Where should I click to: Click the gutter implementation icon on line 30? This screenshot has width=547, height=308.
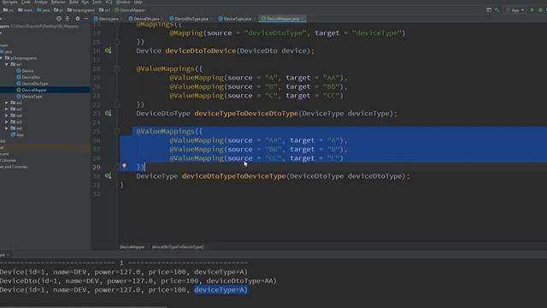[x=109, y=175]
